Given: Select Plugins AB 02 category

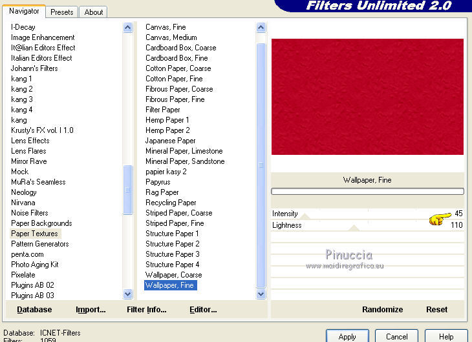Looking at the screenshot, I should click(x=32, y=285).
